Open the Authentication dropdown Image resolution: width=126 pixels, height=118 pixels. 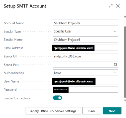click(x=85, y=73)
